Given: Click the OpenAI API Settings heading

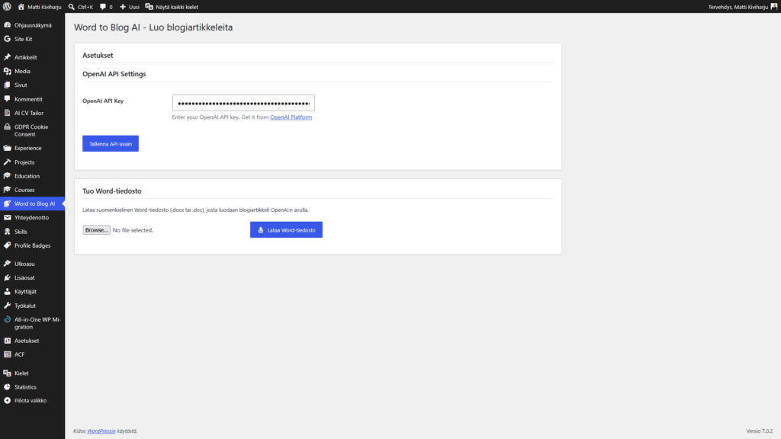Looking at the screenshot, I should (114, 74).
